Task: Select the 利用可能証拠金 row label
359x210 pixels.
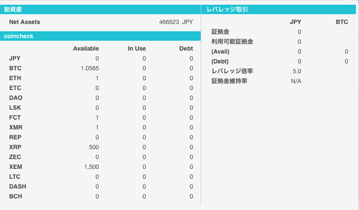Action: pyautogui.click(x=232, y=42)
